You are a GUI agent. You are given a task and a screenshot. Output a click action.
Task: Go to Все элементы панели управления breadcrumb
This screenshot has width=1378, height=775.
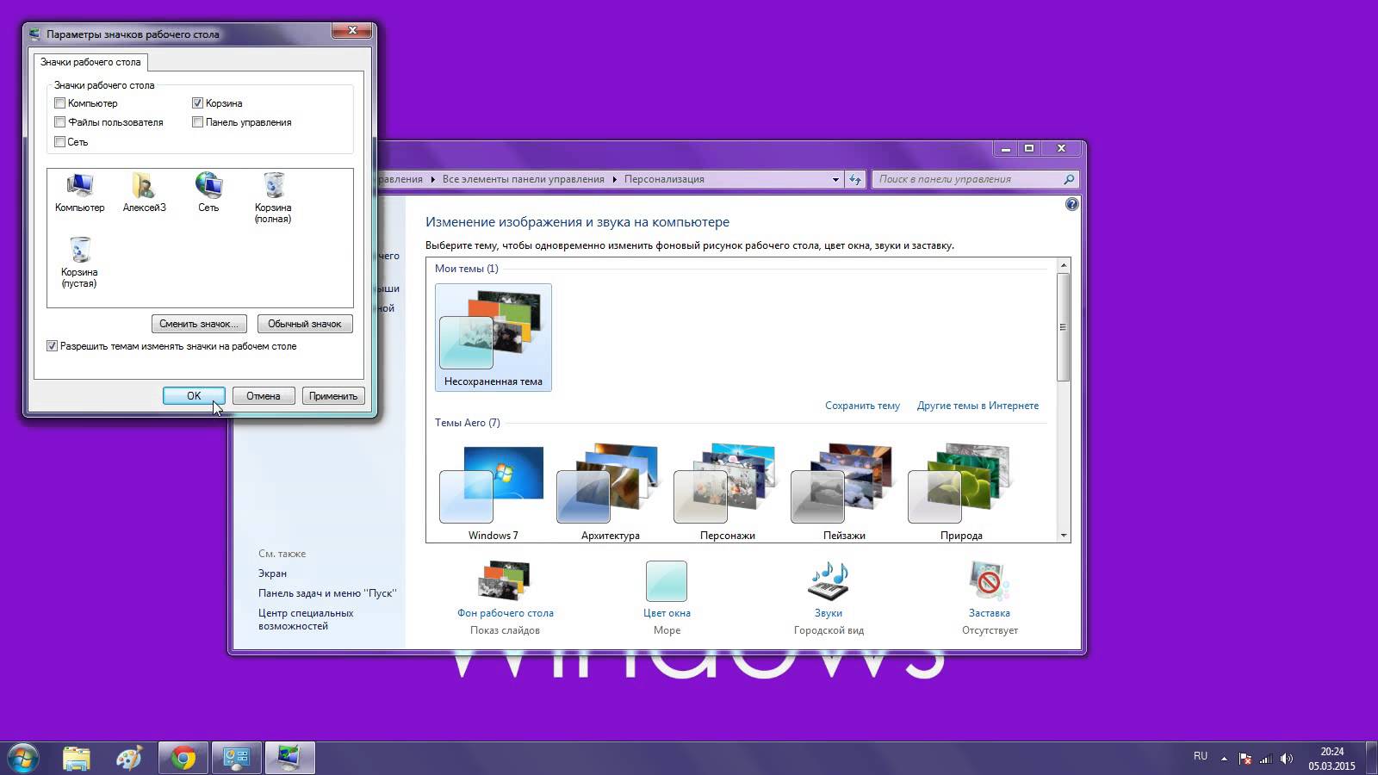pos(523,179)
